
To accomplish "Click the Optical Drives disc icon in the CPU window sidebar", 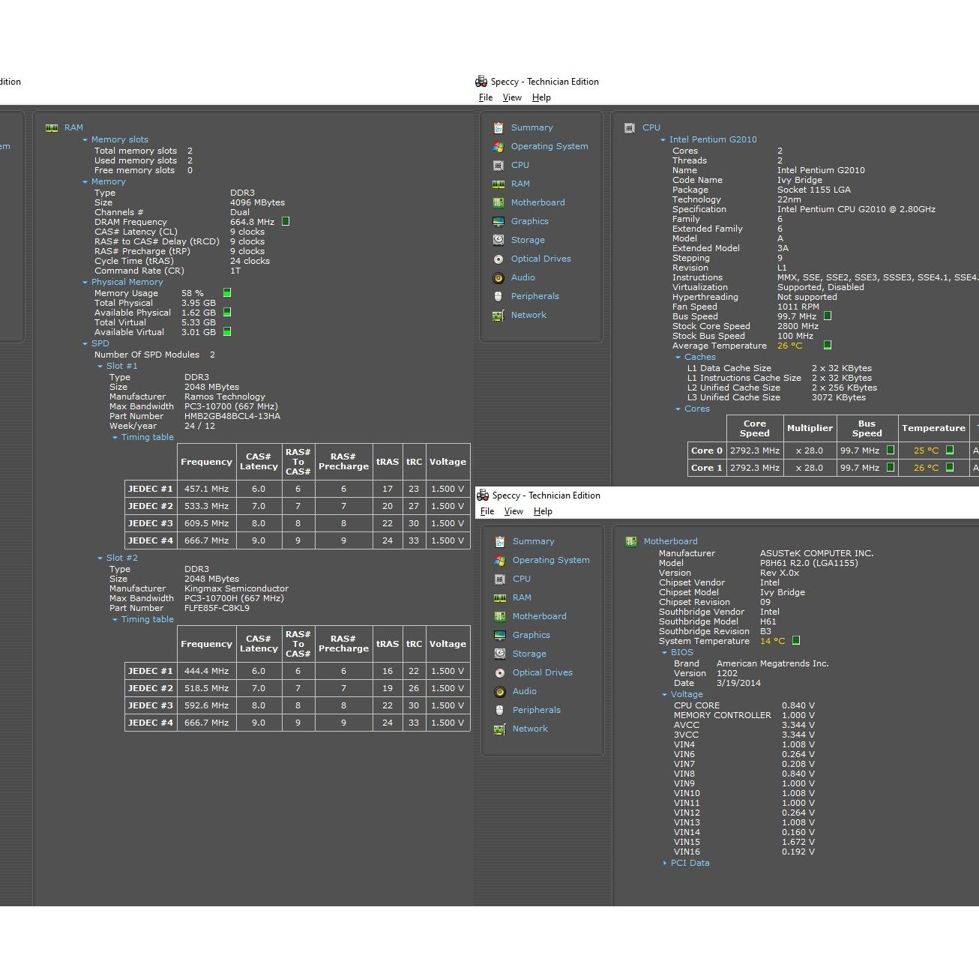I will pos(498,259).
